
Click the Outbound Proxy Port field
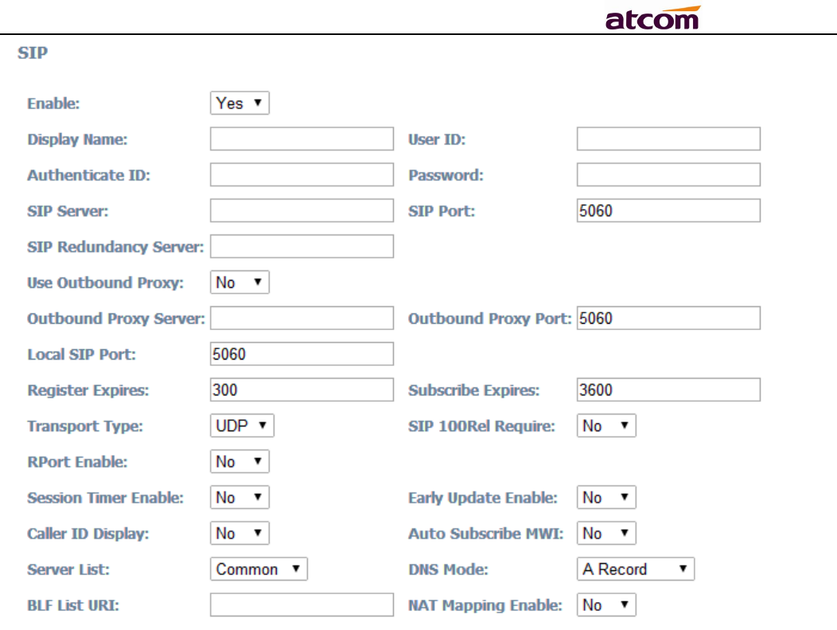(x=669, y=318)
